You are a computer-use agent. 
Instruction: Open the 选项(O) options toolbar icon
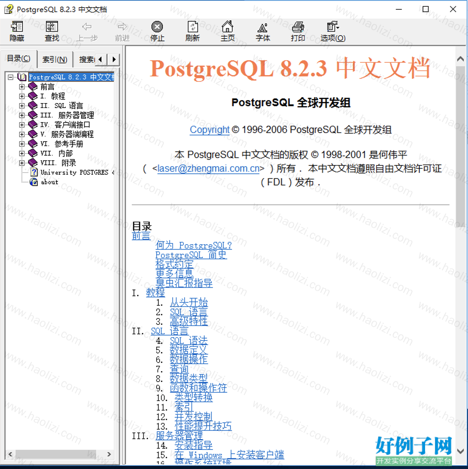point(333,27)
